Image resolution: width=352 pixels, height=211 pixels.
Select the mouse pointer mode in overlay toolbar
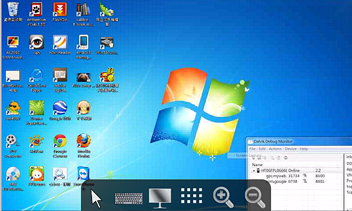coord(96,198)
